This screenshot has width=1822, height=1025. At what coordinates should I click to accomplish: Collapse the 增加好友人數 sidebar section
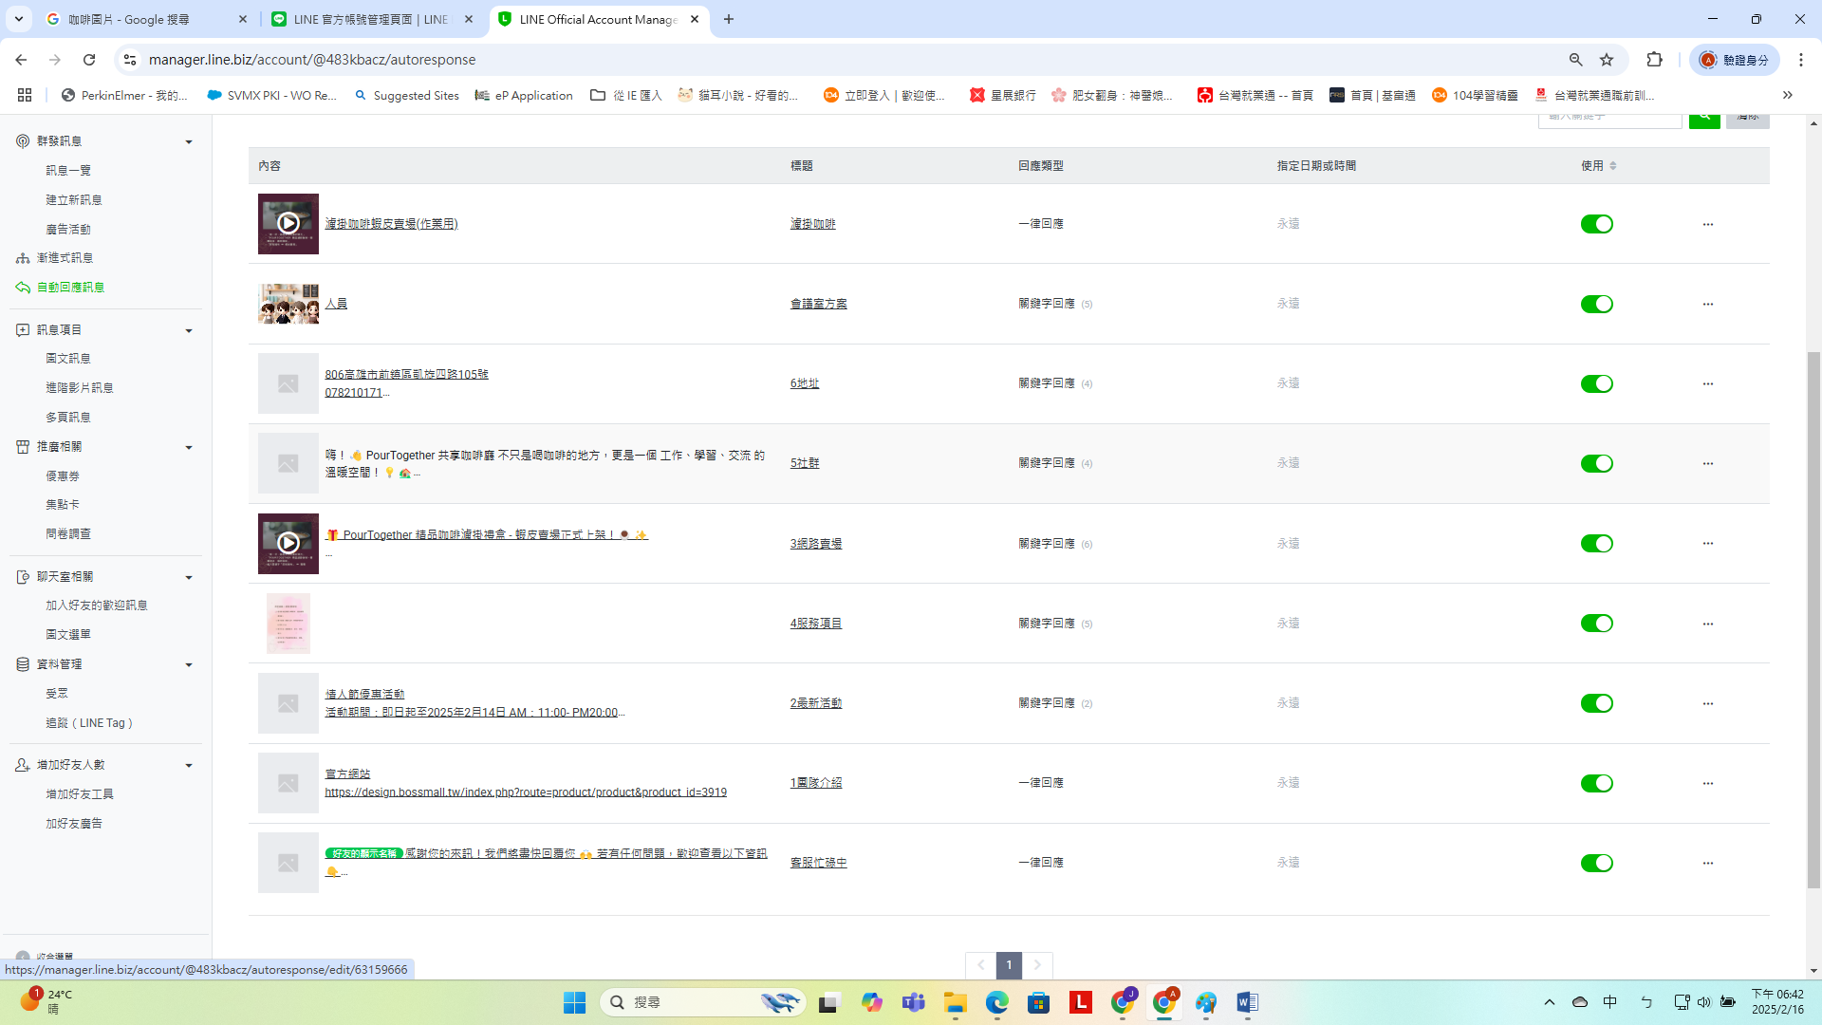(x=188, y=765)
